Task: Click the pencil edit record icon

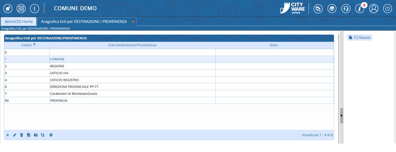Action: click(x=14, y=135)
